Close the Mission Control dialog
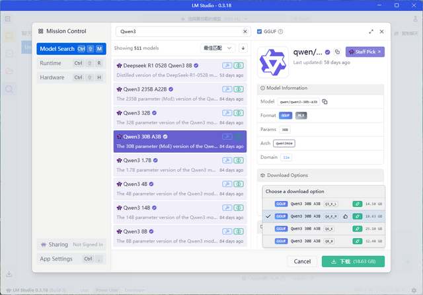This screenshot has width=423, height=295. click(x=381, y=32)
